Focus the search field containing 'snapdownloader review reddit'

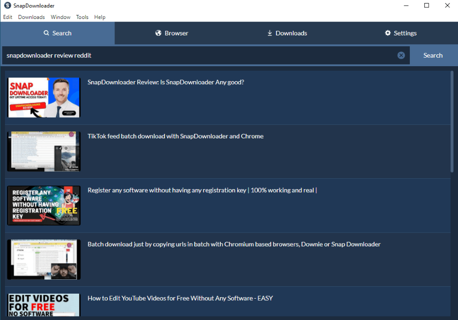pyautogui.click(x=206, y=55)
